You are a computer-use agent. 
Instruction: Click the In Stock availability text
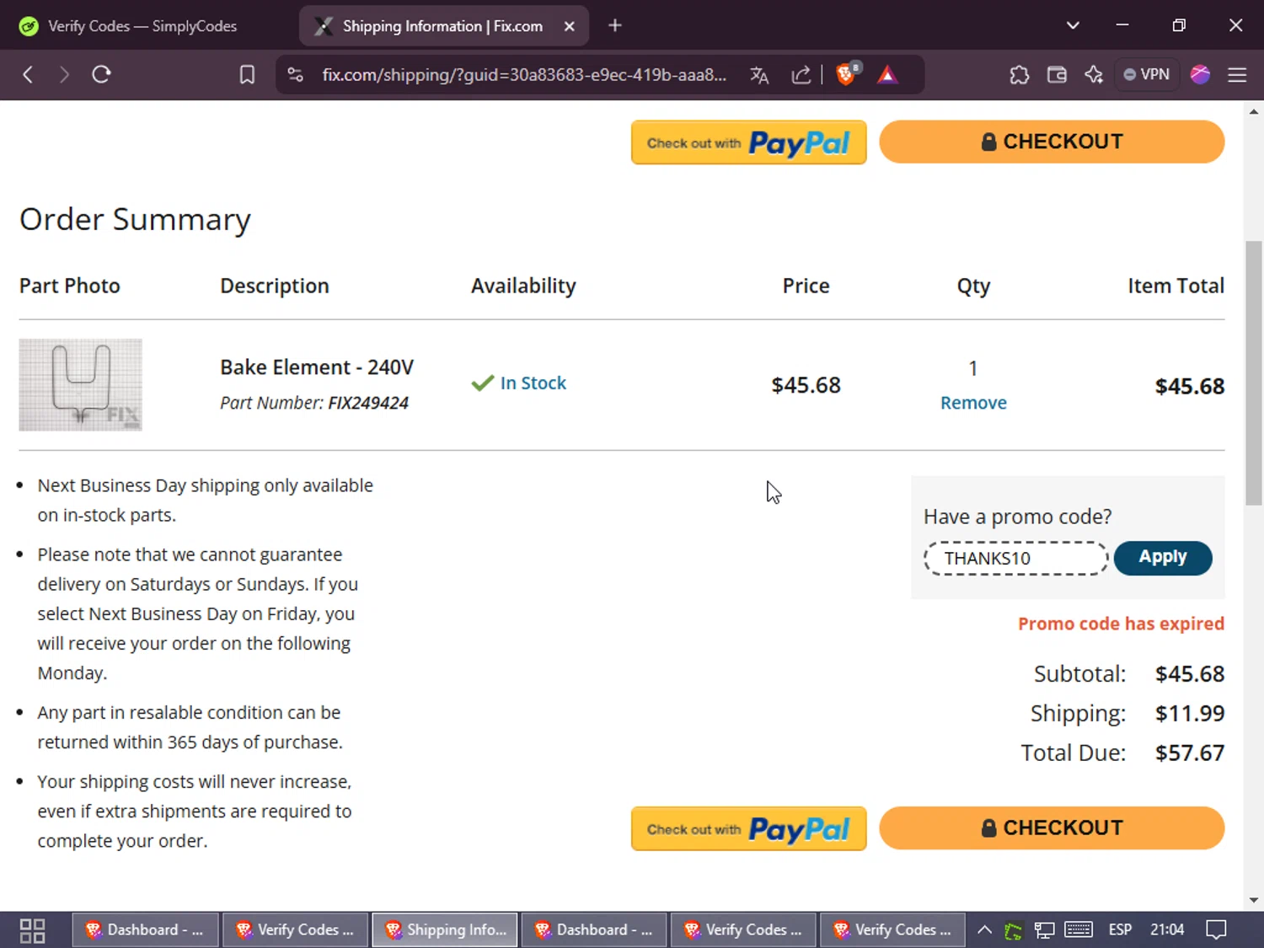pos(533,383)
